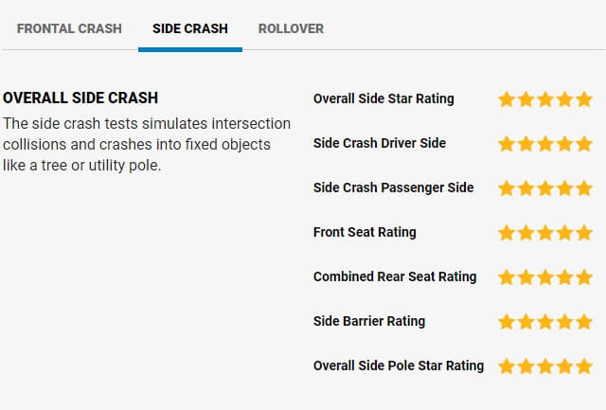
Task: Click the Combined Rear Seat Rating stars
Action: 545,277
